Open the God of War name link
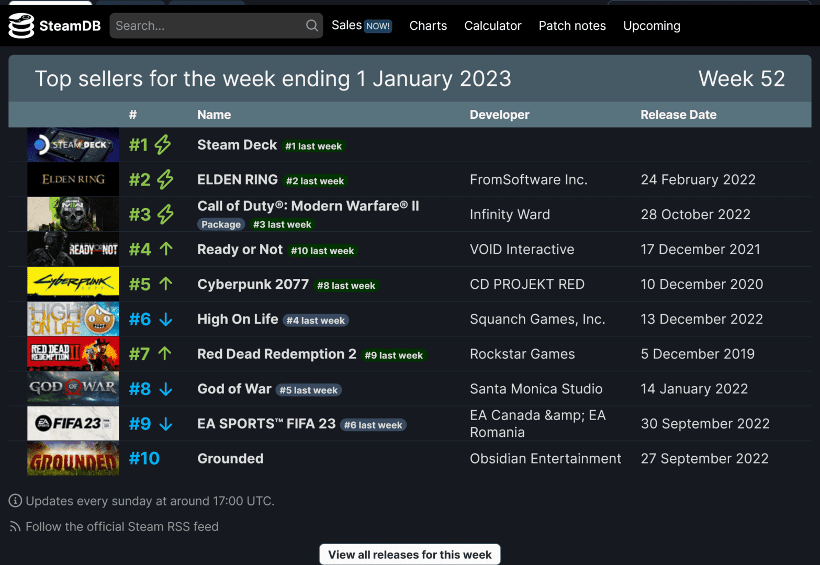The image size is (820, 565). coord(234,389)
